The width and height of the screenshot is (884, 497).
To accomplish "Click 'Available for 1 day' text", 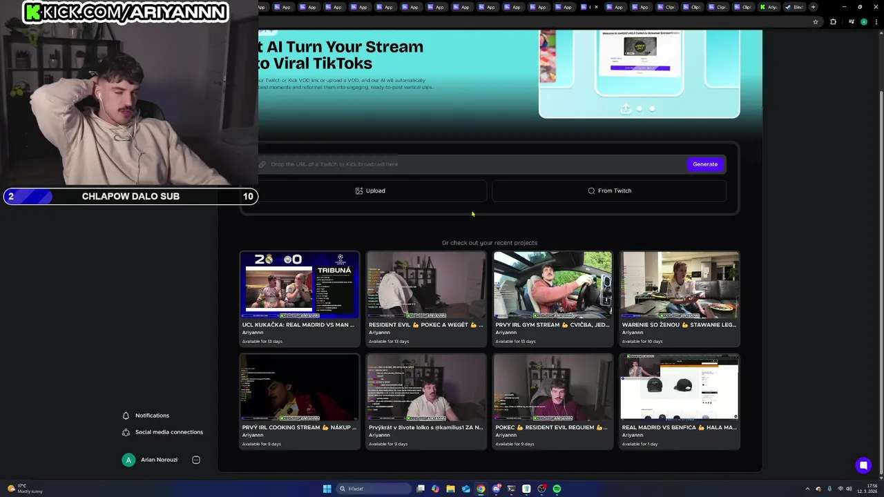I will click(640, 444).
